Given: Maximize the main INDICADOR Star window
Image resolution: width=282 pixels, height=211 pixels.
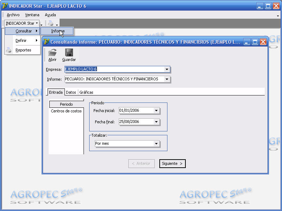Looking at the screenshot, I should 268,6.
